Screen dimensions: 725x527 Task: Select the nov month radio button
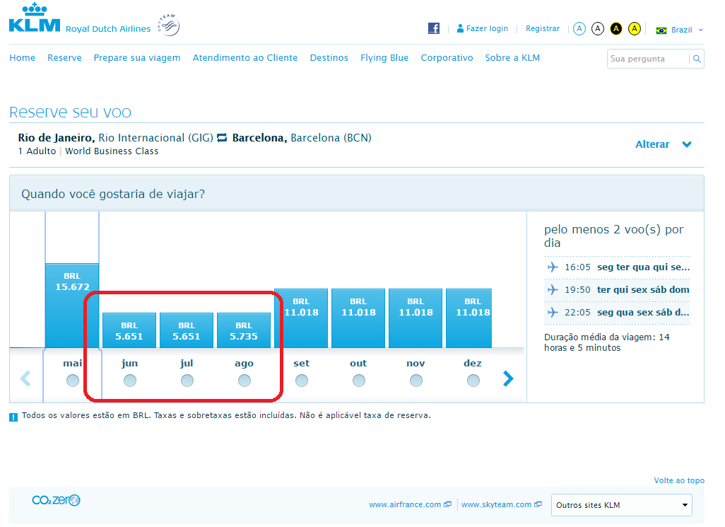click(416, 381)
